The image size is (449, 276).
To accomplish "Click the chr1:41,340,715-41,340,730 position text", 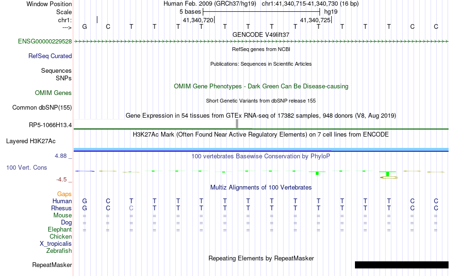I will point(310,4).
